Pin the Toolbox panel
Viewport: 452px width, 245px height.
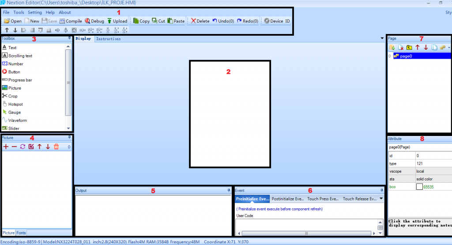(69, 38)
